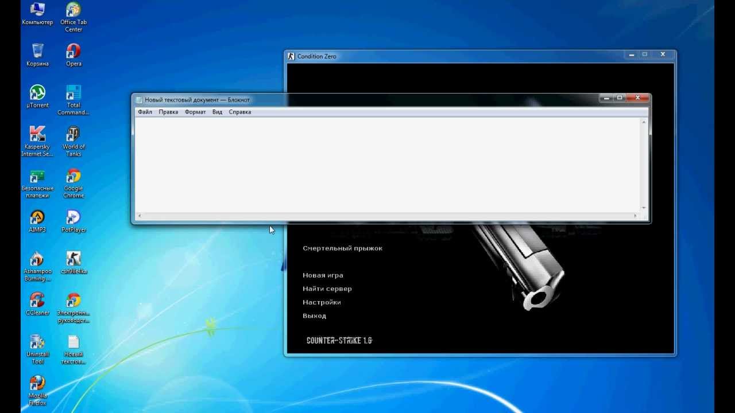
Task: Select Смертельный прыжок in game menu
Action: coord(342,248)
